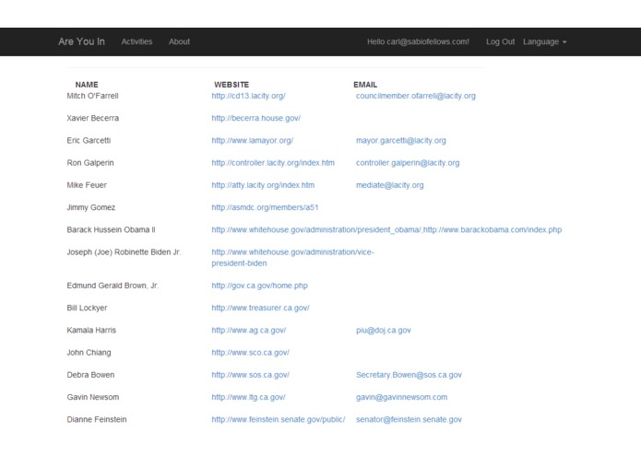Click the EMAIL column header
Screen dimensions: 641x455
(365, 85)
